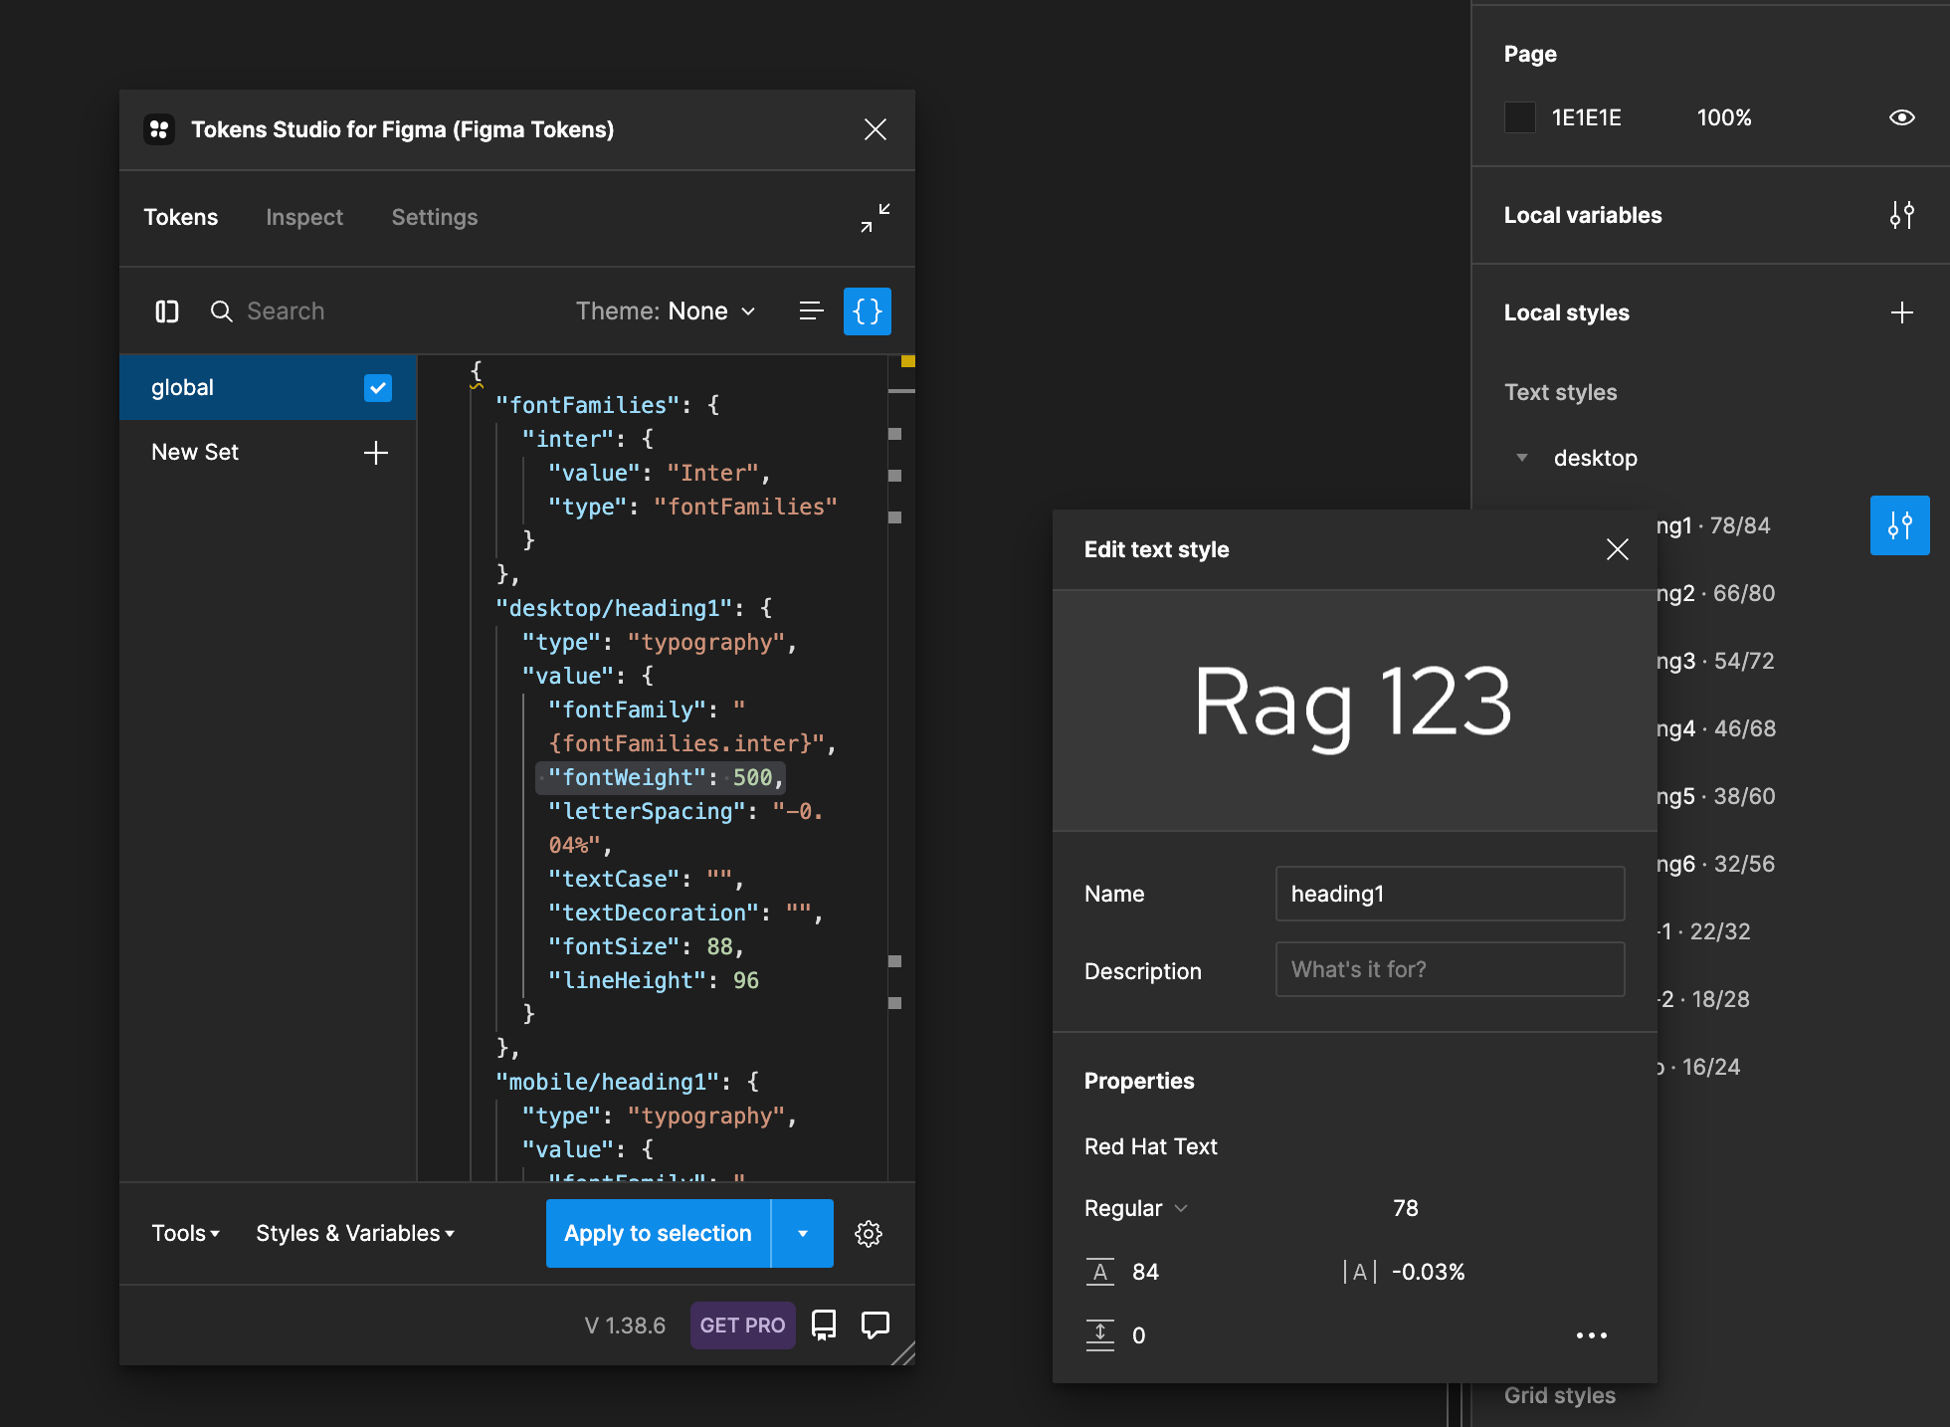Toggle the visibility eye icon on the page
This screenshot has height=1427, width=1950.
tap(1900, 116)
